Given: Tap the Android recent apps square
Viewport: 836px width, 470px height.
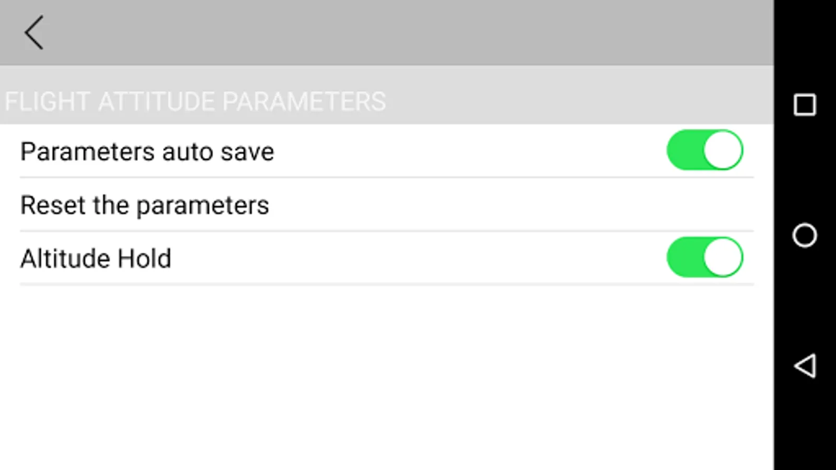Looking at the screenshot, I should pos(805,104).
